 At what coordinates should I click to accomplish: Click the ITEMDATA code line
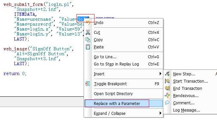pos(25,14)
